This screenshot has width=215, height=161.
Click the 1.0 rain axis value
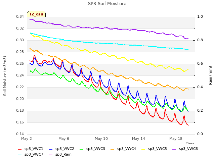click(200, 17)
